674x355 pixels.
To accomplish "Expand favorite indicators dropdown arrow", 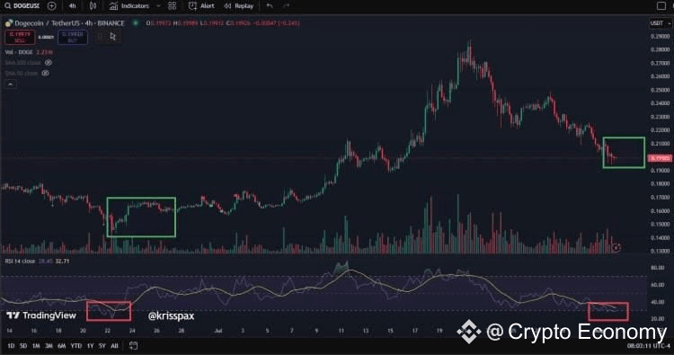I will 158,6.
